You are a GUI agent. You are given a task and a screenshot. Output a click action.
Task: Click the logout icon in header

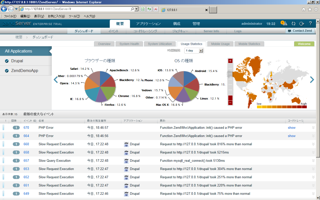302,23
